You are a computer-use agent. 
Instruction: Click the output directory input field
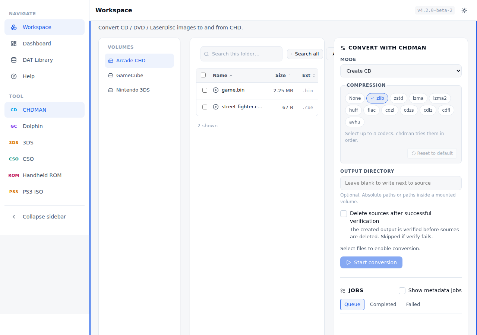pyautogui.click(x=401, y=183)
